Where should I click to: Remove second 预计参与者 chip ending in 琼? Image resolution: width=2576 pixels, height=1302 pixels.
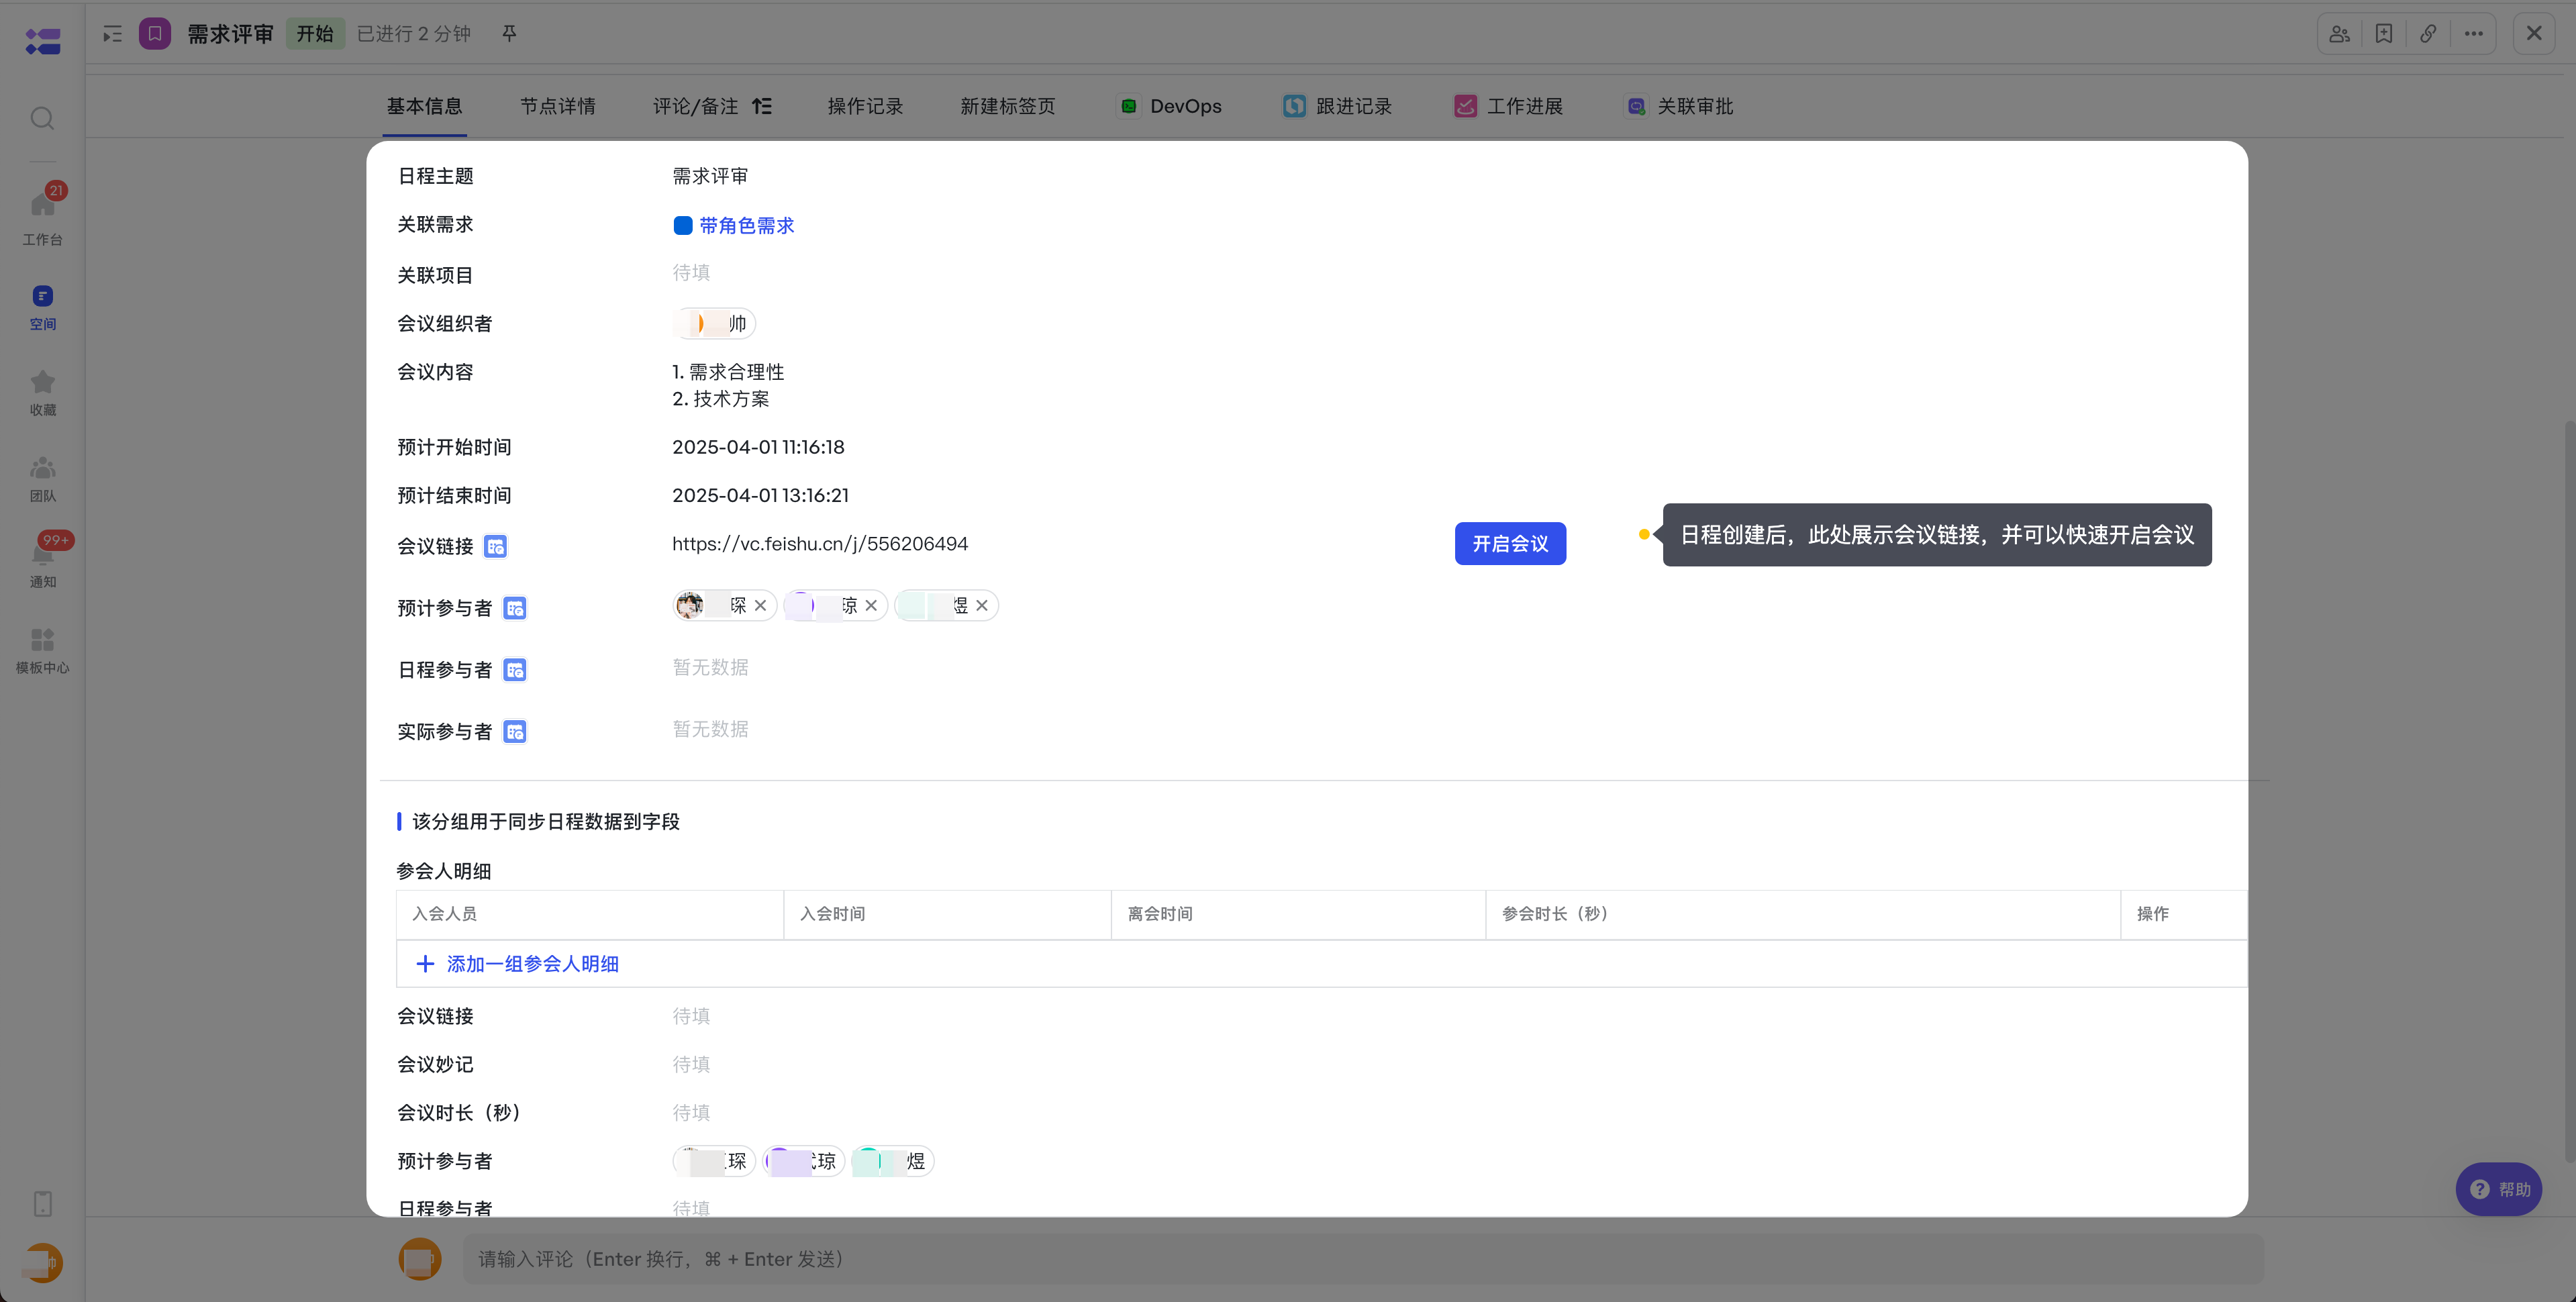coord(871,606)
